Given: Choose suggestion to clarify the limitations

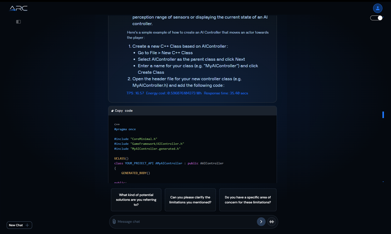Looking at the screenshot, I should coord(190,200).
